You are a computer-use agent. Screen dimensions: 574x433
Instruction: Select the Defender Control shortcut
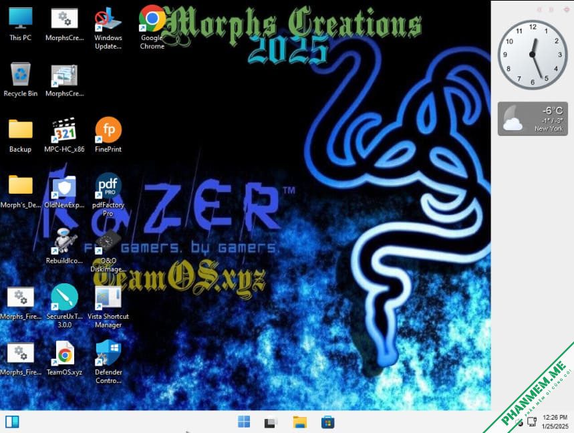tap(108, 362)
